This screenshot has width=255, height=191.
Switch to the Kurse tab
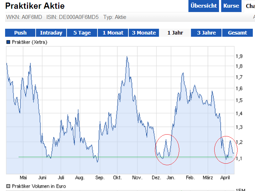(x=231, y=6)
